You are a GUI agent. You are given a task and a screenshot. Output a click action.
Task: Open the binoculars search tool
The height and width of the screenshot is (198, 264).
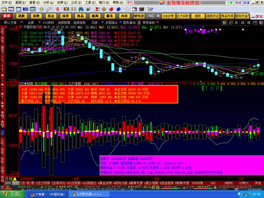coord(81,9)
